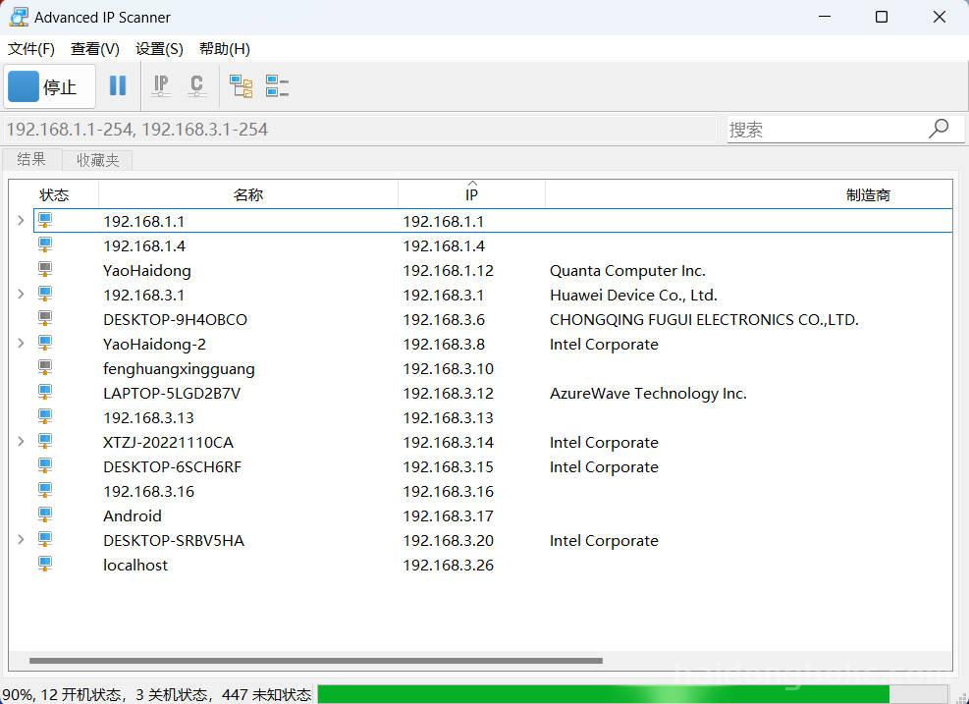
Task: Click the computer icon for localhost
Action: coord(45,564)
